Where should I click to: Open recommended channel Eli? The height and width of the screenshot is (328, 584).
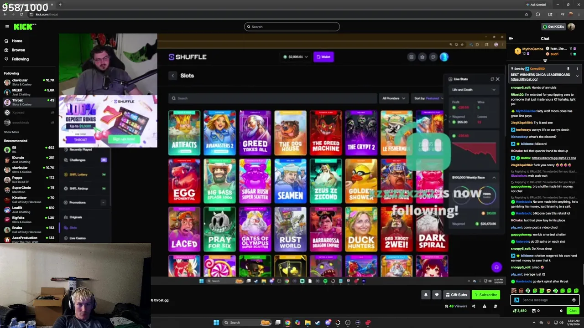[29, 150]
